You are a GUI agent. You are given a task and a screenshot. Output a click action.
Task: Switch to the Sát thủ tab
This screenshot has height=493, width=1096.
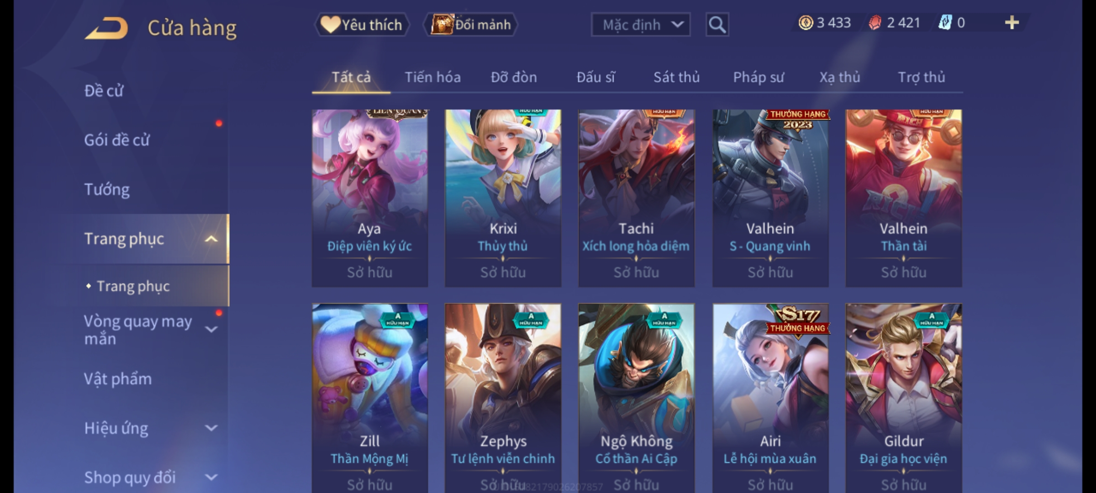(x=676, y=77)
